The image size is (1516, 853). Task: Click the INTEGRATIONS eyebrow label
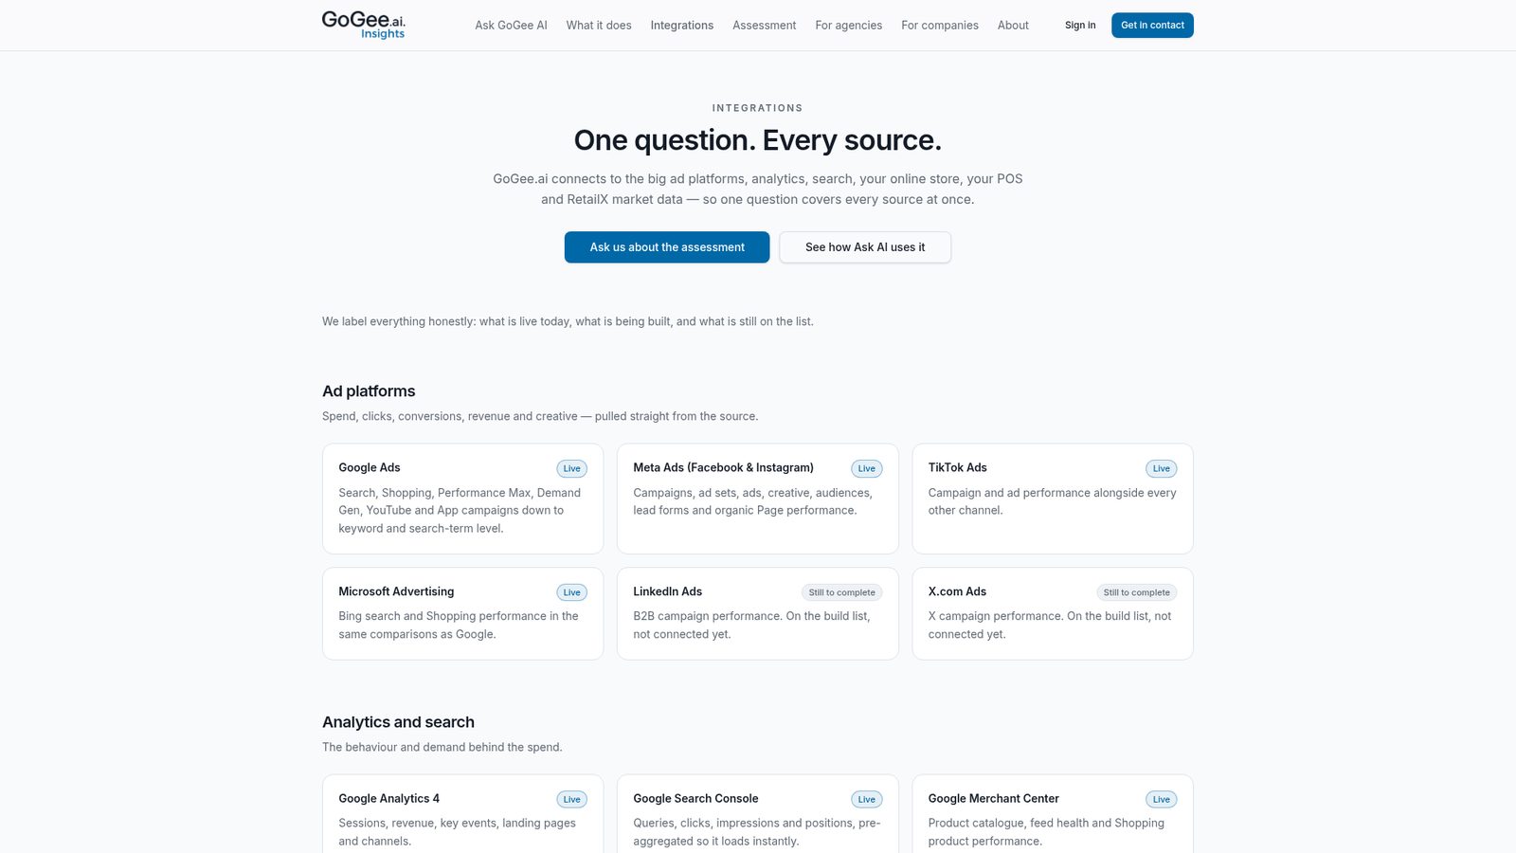click(x=758, y=108)
